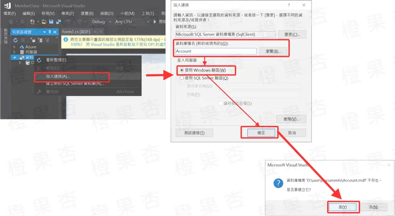Click the Connect to Database icon
Image resolution: width=395 pixels, height=216 pixels.
[33, 40]
